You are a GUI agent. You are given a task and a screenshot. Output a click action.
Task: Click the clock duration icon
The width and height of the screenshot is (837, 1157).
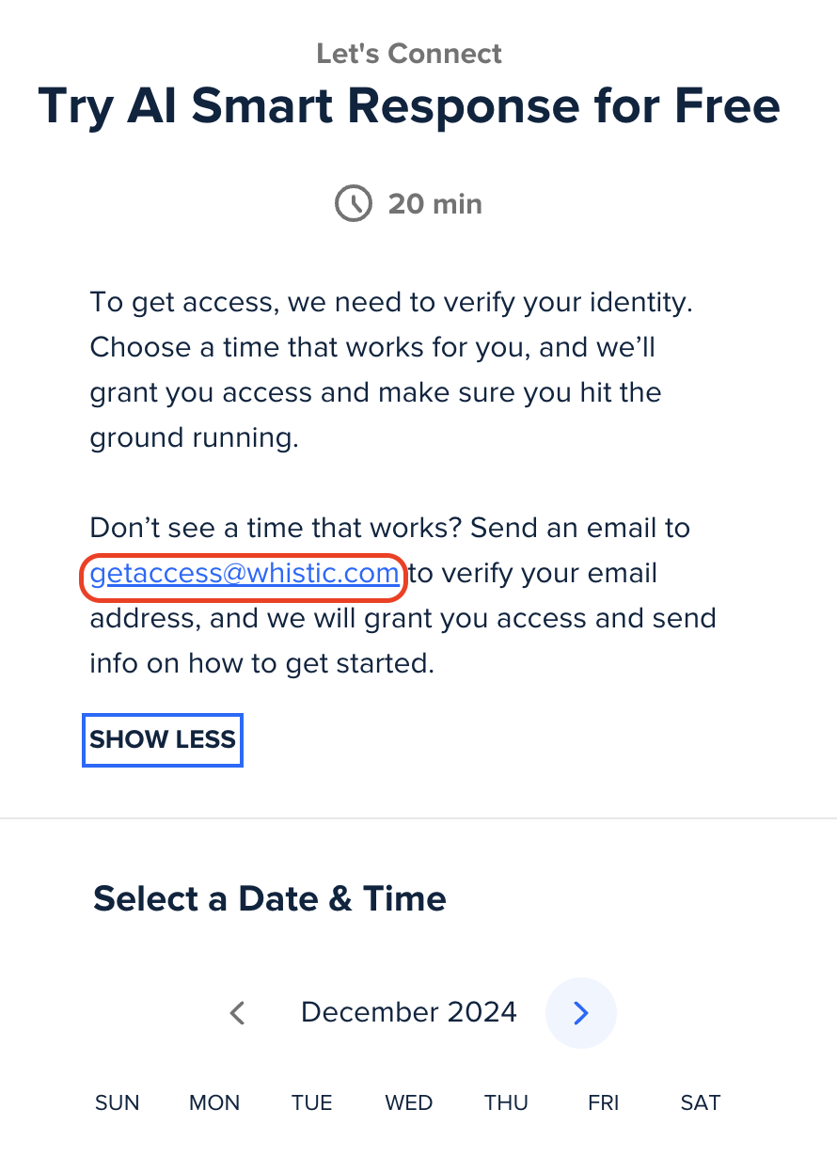click(x=354, y=203)
